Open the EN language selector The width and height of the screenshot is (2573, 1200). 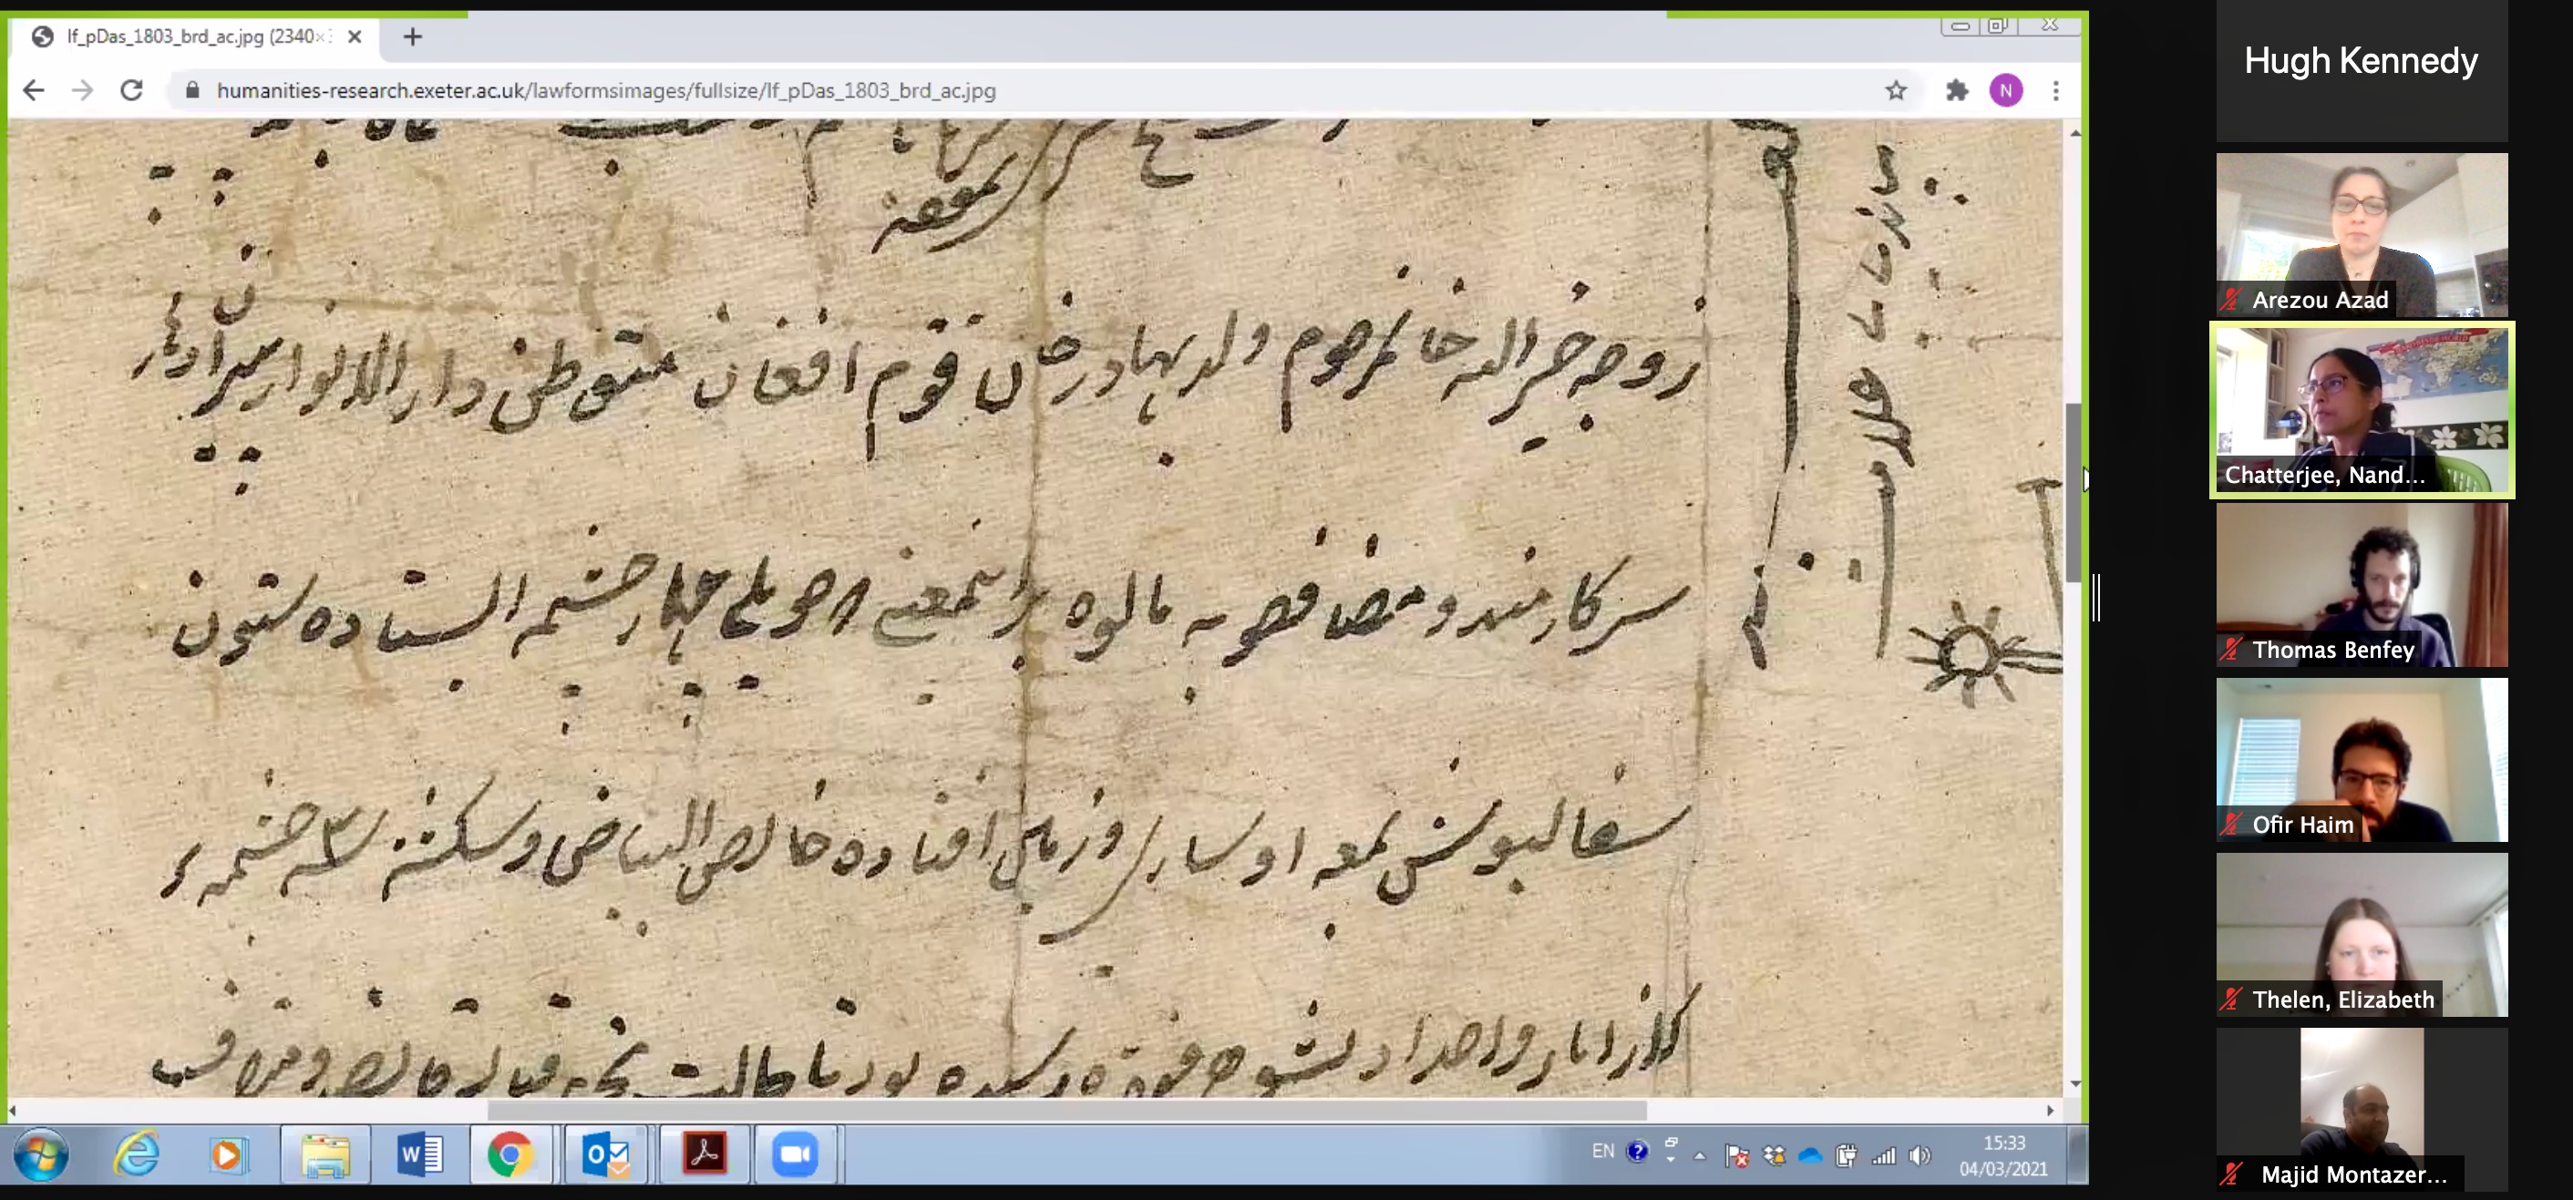pyautogui.click(x=1602, y=1150)
